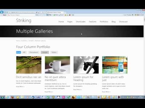
Task: Click Read More under Lorem ipsum with just
Action: click(106, 92)
